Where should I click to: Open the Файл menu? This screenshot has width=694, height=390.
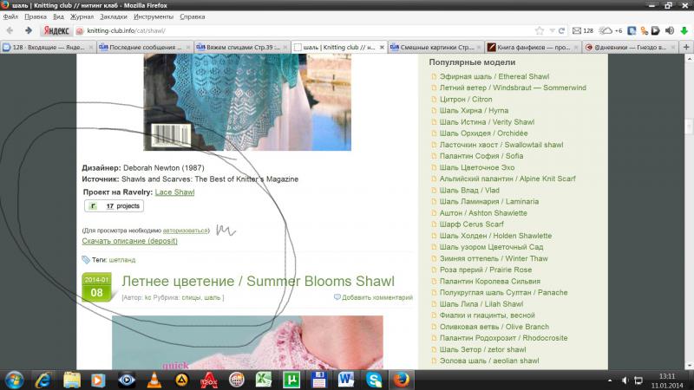point(10,16)
